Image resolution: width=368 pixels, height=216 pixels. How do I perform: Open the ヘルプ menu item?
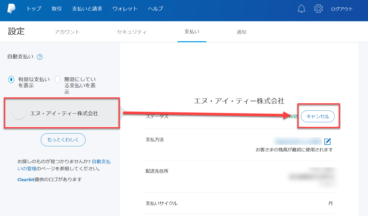[x=155, y=9]
